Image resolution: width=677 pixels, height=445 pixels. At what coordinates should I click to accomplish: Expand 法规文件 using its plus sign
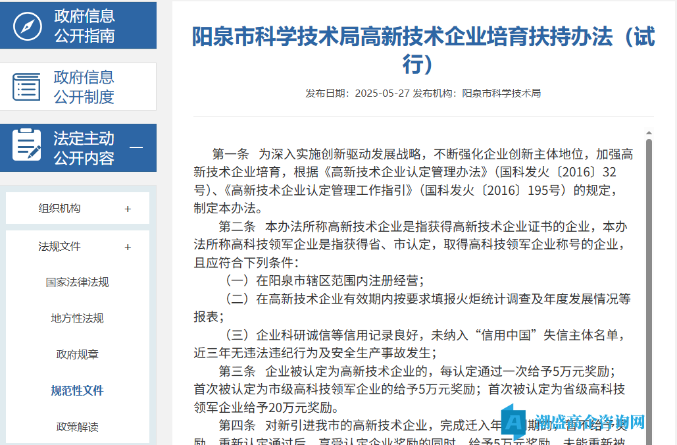[128, 247]
